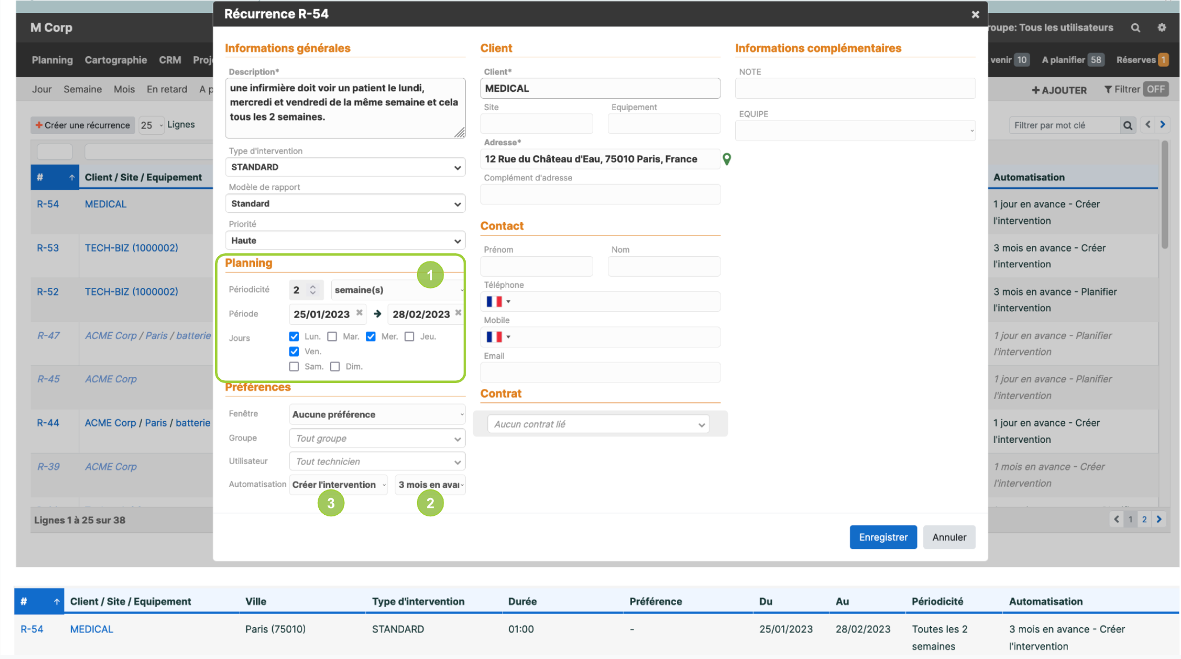Open periodicity unit semaine(s) dropdown
The height and width of the screenshot is (659, 1181).
398,290
